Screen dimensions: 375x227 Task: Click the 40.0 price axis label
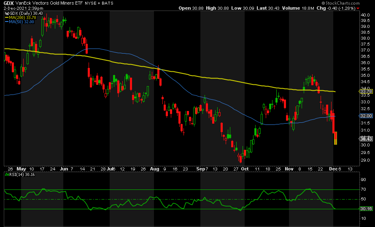tap(365, 15)
